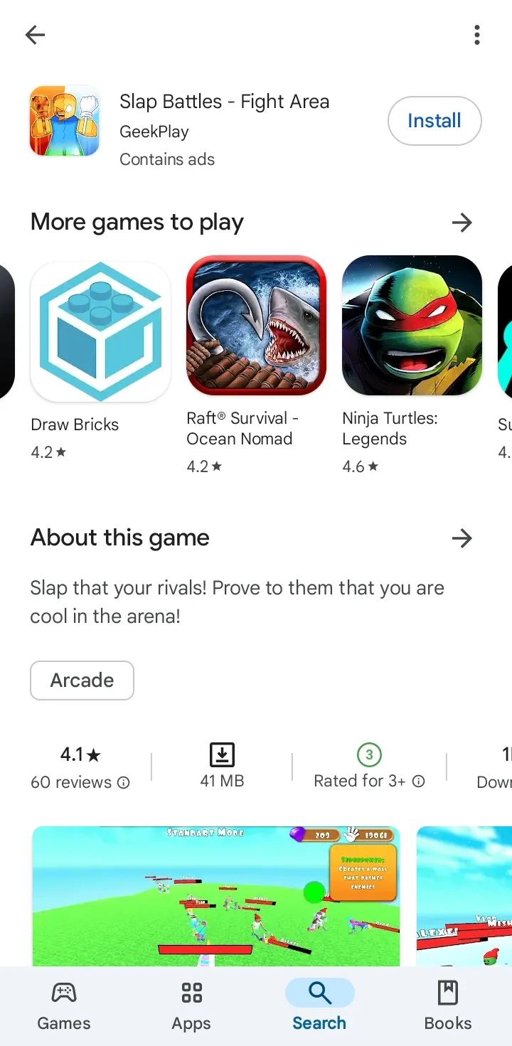Tap the 41 MB download size icon
Screen dimensions: 512x1046
coord(222,754)
